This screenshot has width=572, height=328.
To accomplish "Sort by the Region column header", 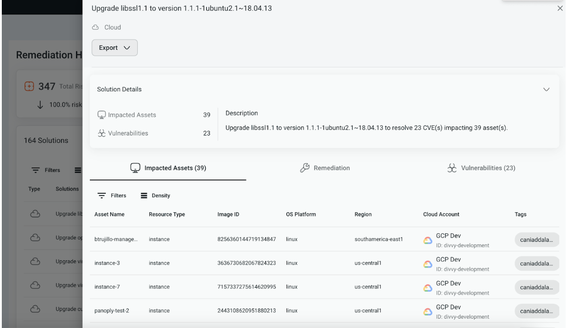I will click(363, 215).
